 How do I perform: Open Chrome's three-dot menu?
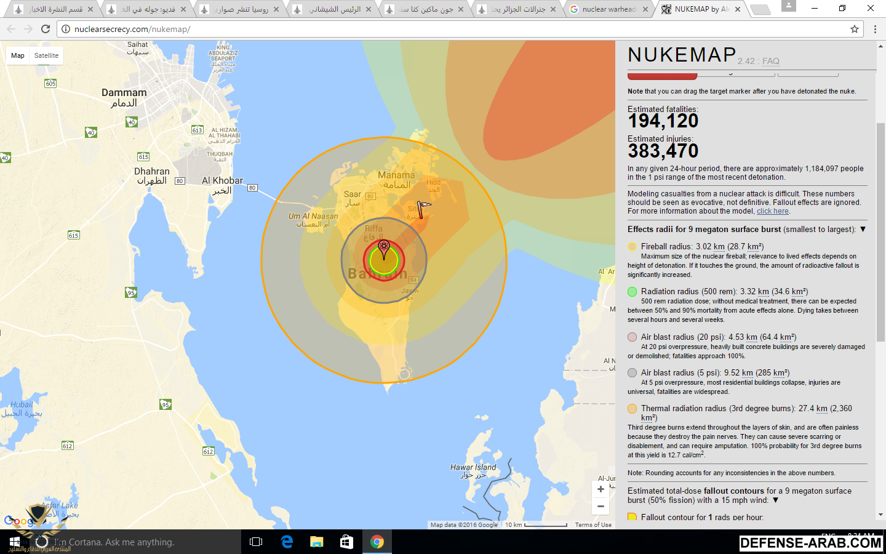click(x=875, y=29)
